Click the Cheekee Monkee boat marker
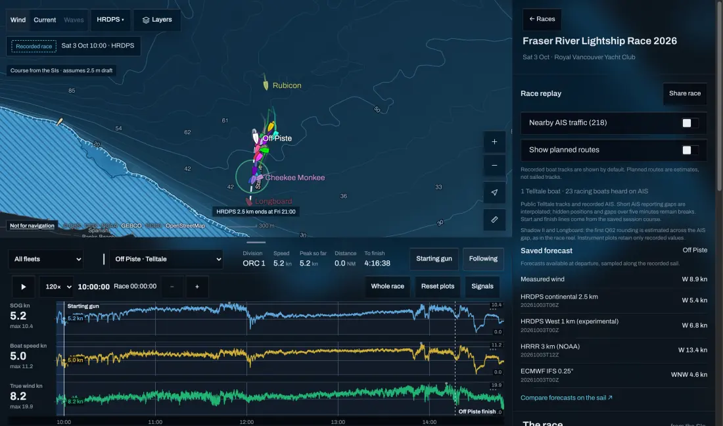 pyautogui.click(x=259, y=178)
